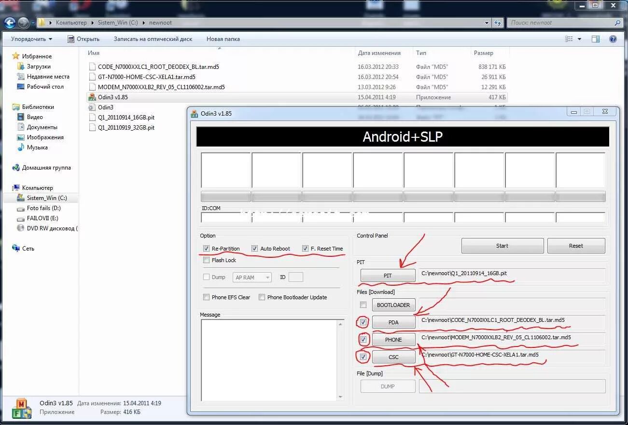The image size is (628, 425).
Task: Click Новая папка toolbar button
Action: pos(223,39)
